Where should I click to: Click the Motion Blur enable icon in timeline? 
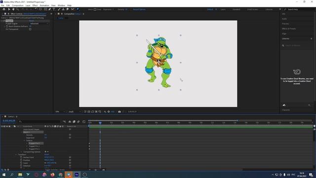pos(79,122)
